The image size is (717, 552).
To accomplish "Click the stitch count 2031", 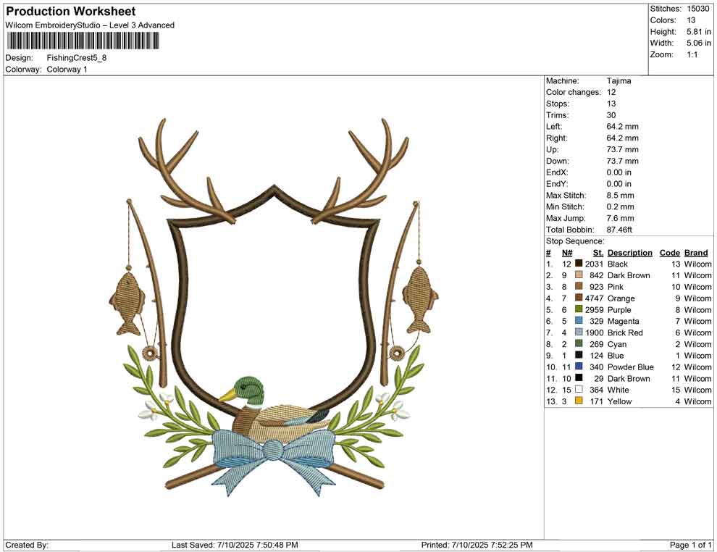I will click(x=594, y=264).
